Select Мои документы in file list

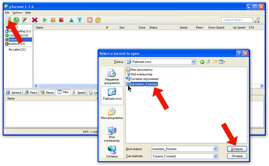point(139,70)
